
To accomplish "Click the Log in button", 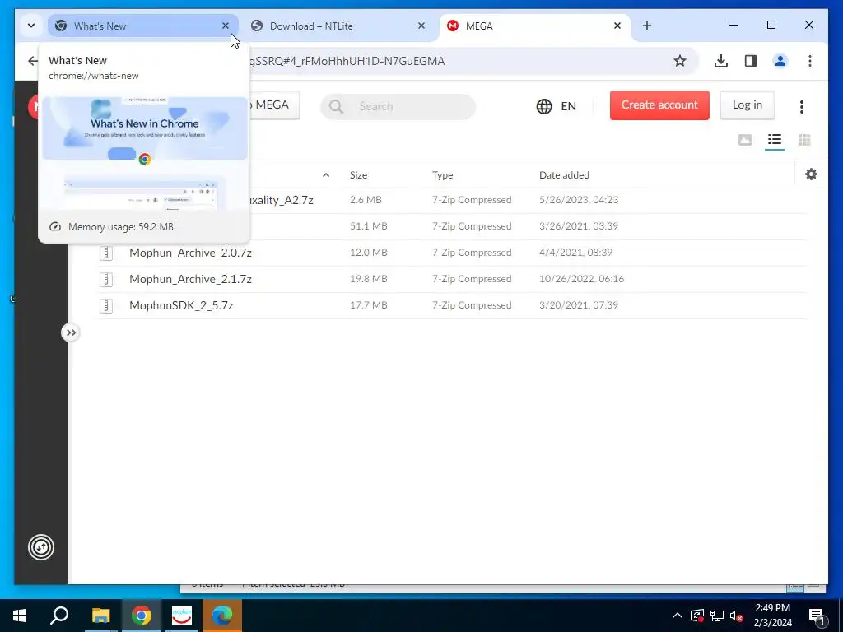I will tap(747, 105).
